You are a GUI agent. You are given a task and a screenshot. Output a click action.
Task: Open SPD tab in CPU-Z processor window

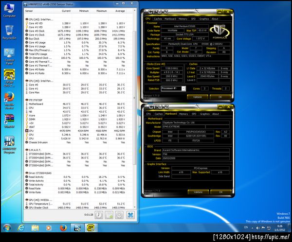click(x=193, y=19)
